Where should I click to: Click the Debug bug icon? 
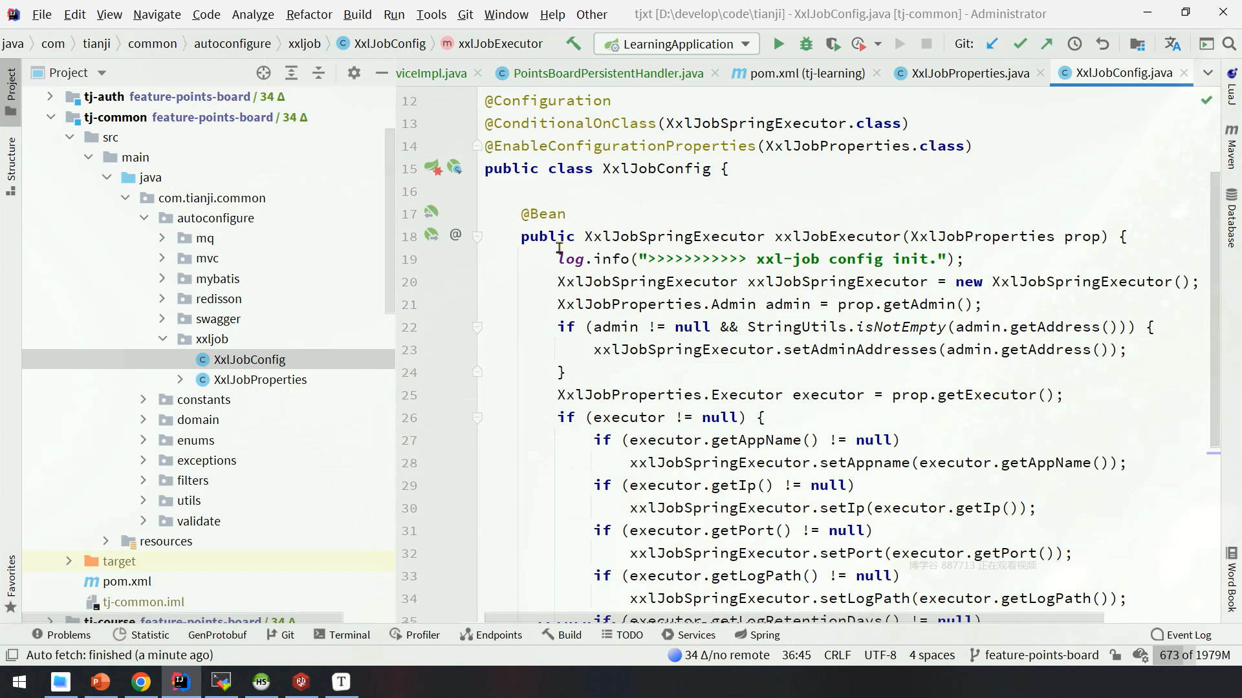pos(806,44)
